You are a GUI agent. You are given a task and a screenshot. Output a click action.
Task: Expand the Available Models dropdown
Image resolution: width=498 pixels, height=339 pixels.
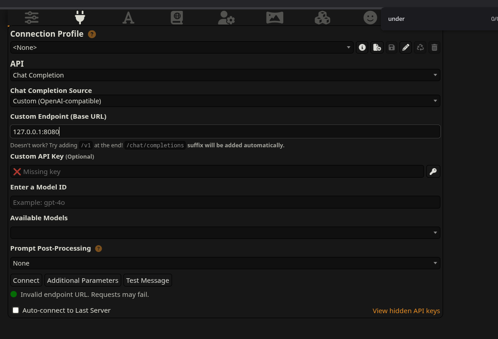click(x=225, y=233)
